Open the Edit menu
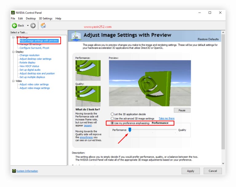 tap(20, 18)
